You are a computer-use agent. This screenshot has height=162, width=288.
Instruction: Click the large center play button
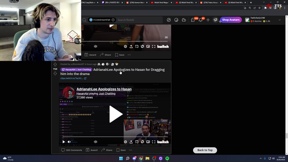pos(116,114)
